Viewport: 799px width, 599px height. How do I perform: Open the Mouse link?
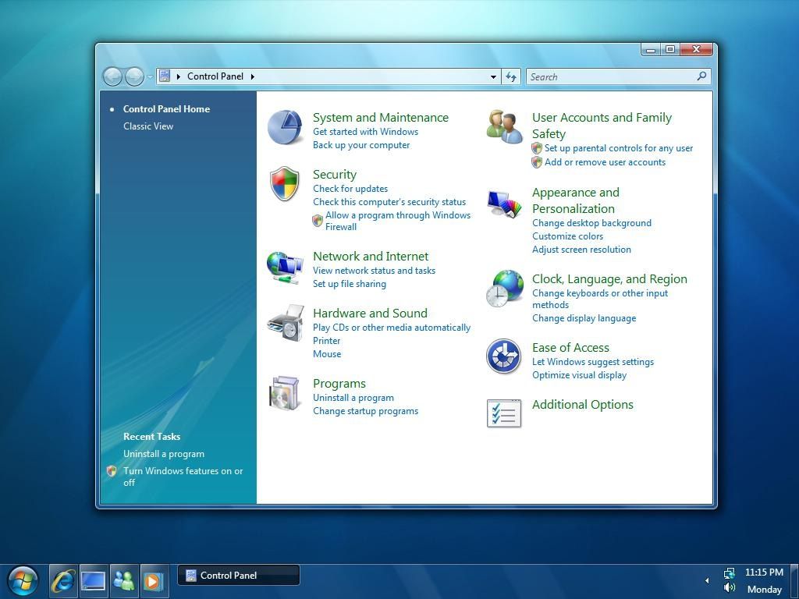click(x=327, y=355)
